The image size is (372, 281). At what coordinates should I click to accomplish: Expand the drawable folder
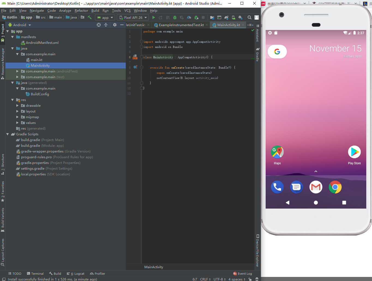coord(17,105)
